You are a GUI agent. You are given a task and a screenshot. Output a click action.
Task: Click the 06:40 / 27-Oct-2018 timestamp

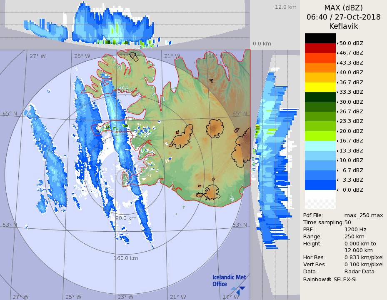tap(343, 17)
